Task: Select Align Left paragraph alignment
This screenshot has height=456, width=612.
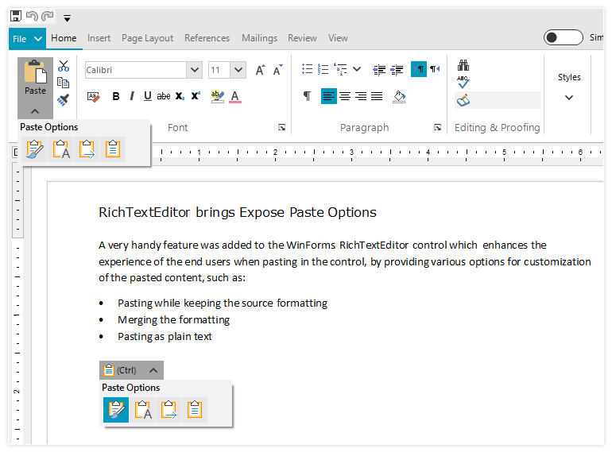Action: pos(329,96)
